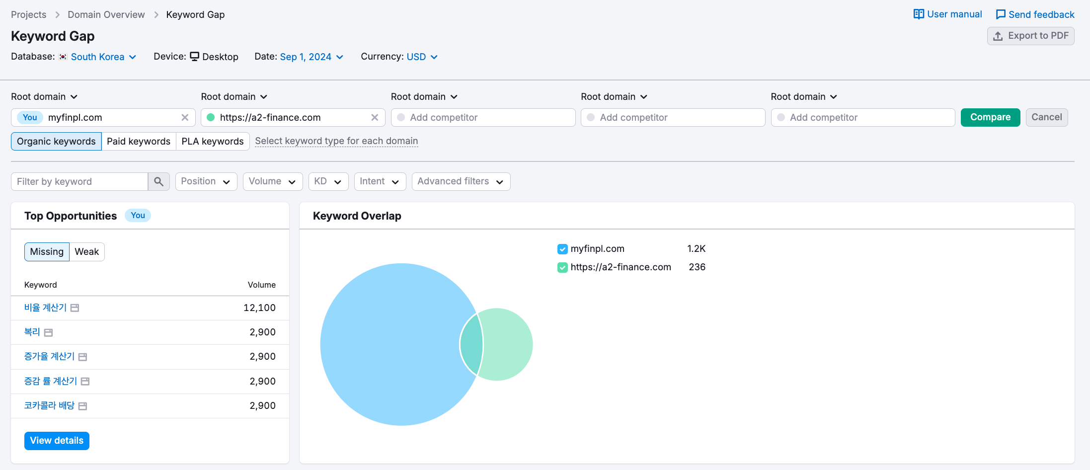This screenshot has height=470, width=1090.
Task: Open SERP icon beside 복리
Action: (48, 333)
